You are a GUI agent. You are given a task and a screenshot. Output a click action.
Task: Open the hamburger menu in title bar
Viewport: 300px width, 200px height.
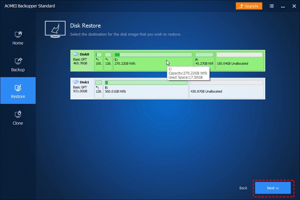pos(271,6)
